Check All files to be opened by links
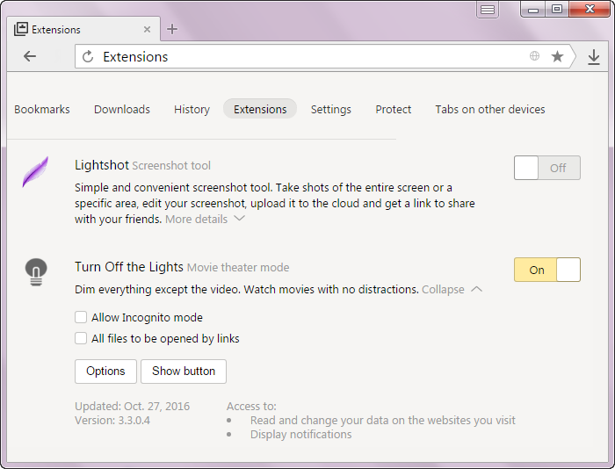 pyautogui.click(x=81, y=338)
